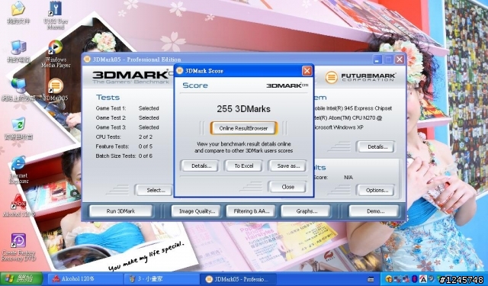Image resolution: width=488 pixels, height=286 pixels.
Task: Click the 'Game Test 2:' row label
Action: (x=111, y=118)
